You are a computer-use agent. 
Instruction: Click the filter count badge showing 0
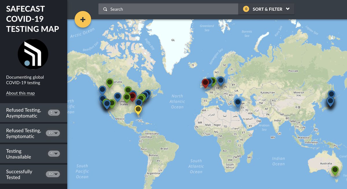coord(246,9)
